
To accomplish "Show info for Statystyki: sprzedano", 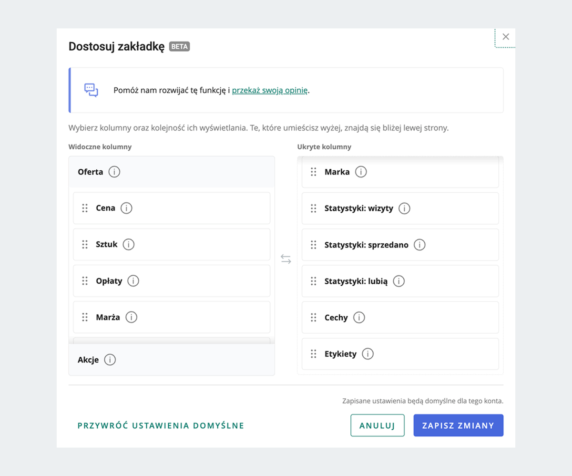I will [x=419, y=245].
